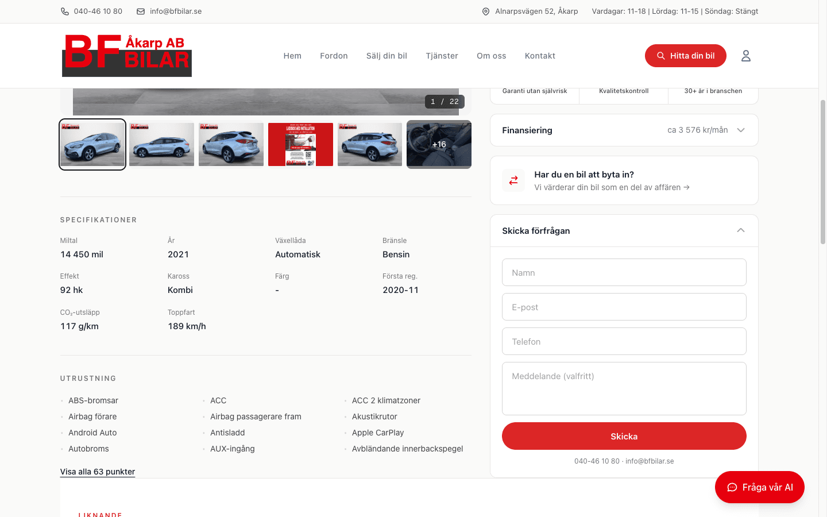Click the 189 km/h value
The width and height of the screenshot is (827, 517).
[187, 326]
